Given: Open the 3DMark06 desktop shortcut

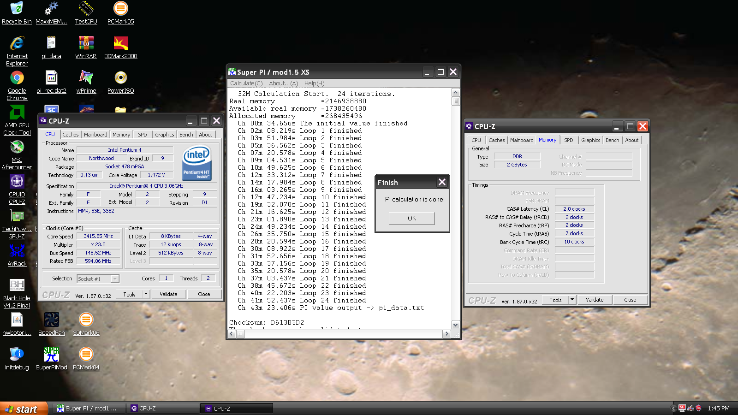Looking at the screenshot, I should click(86, 325).
